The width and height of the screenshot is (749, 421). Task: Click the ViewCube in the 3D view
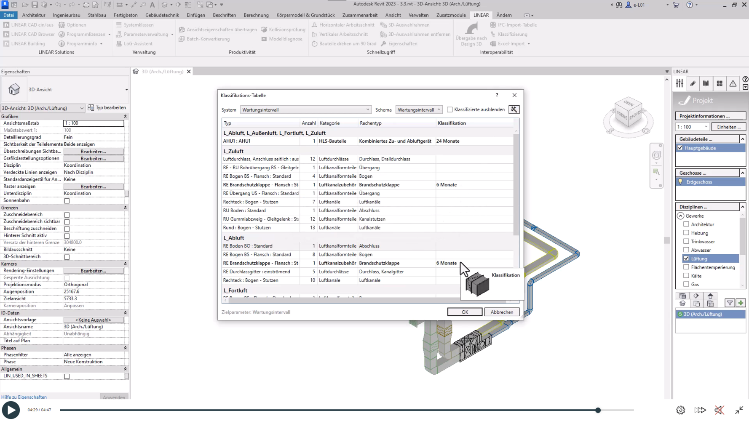tap(628, 112)
